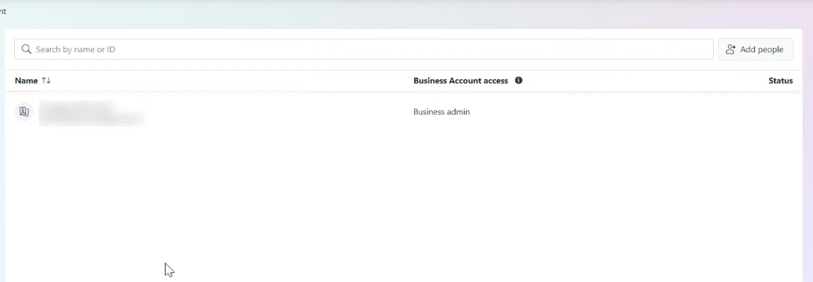Click the user badge icon in the row
Screen dimensions: 813x282
tap(24, 112)
